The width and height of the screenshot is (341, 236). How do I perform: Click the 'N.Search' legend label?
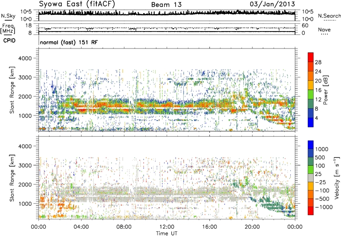(x=329, y=16)
